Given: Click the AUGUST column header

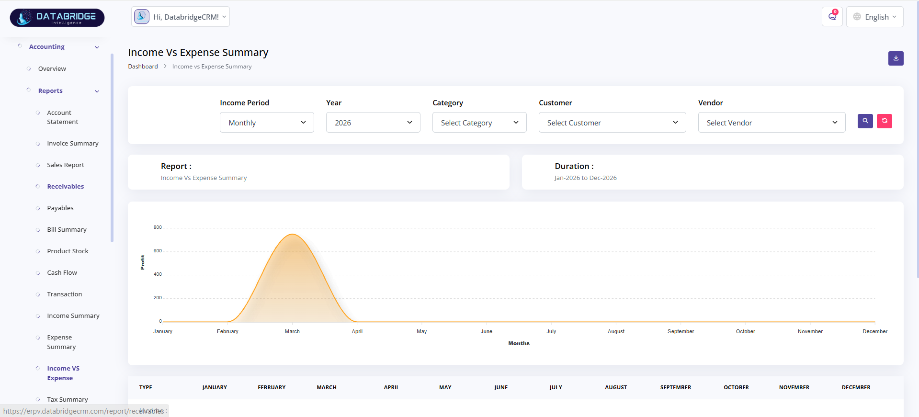Looking at the screenshot, I should (x=616, y=388).
